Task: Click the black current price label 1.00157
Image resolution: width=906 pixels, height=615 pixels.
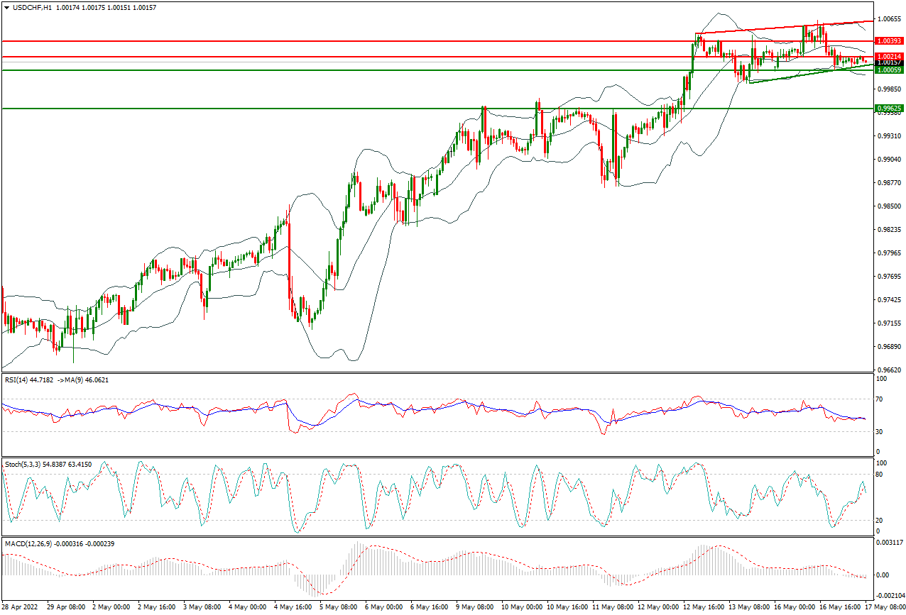Action: pos(889,62)
